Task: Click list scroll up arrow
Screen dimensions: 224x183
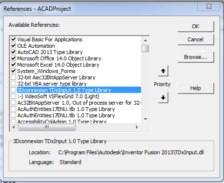Action: (x=145, y=40)
